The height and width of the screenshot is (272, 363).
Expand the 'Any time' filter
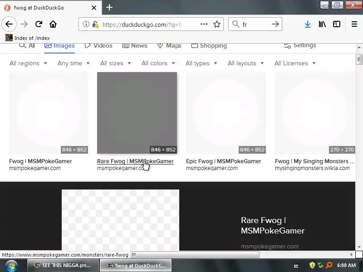click(74, 63)
